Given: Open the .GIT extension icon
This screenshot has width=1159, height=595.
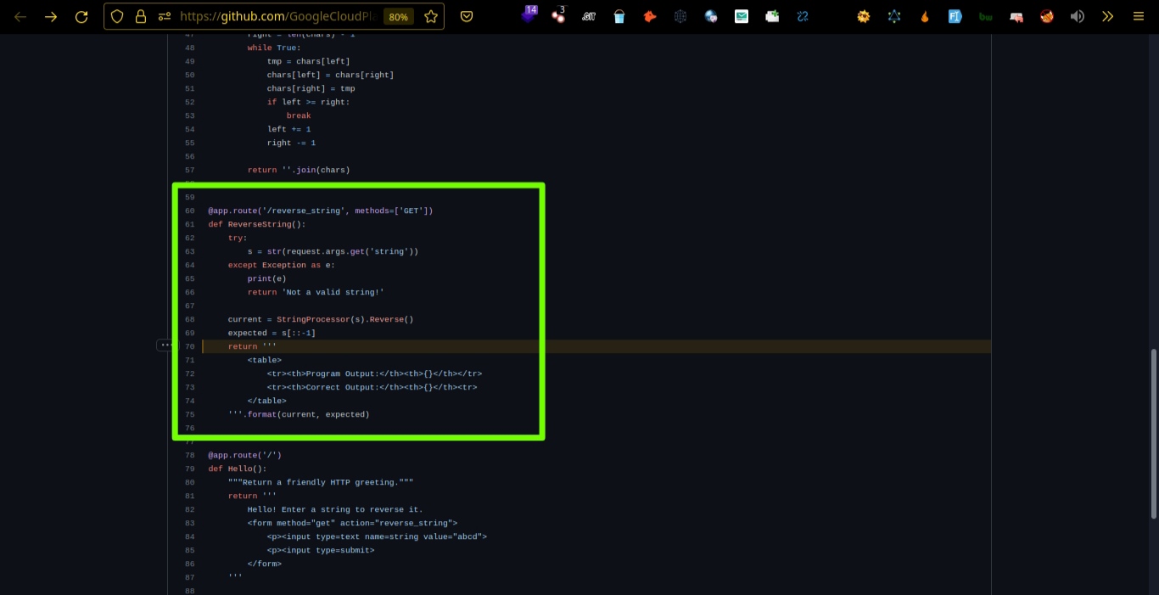Looking at the screenshot, I should pos(589,16).
